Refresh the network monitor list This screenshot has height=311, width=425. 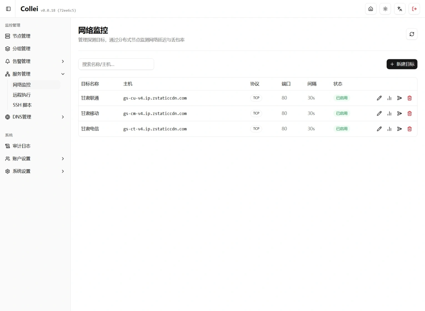pos(412,34)
